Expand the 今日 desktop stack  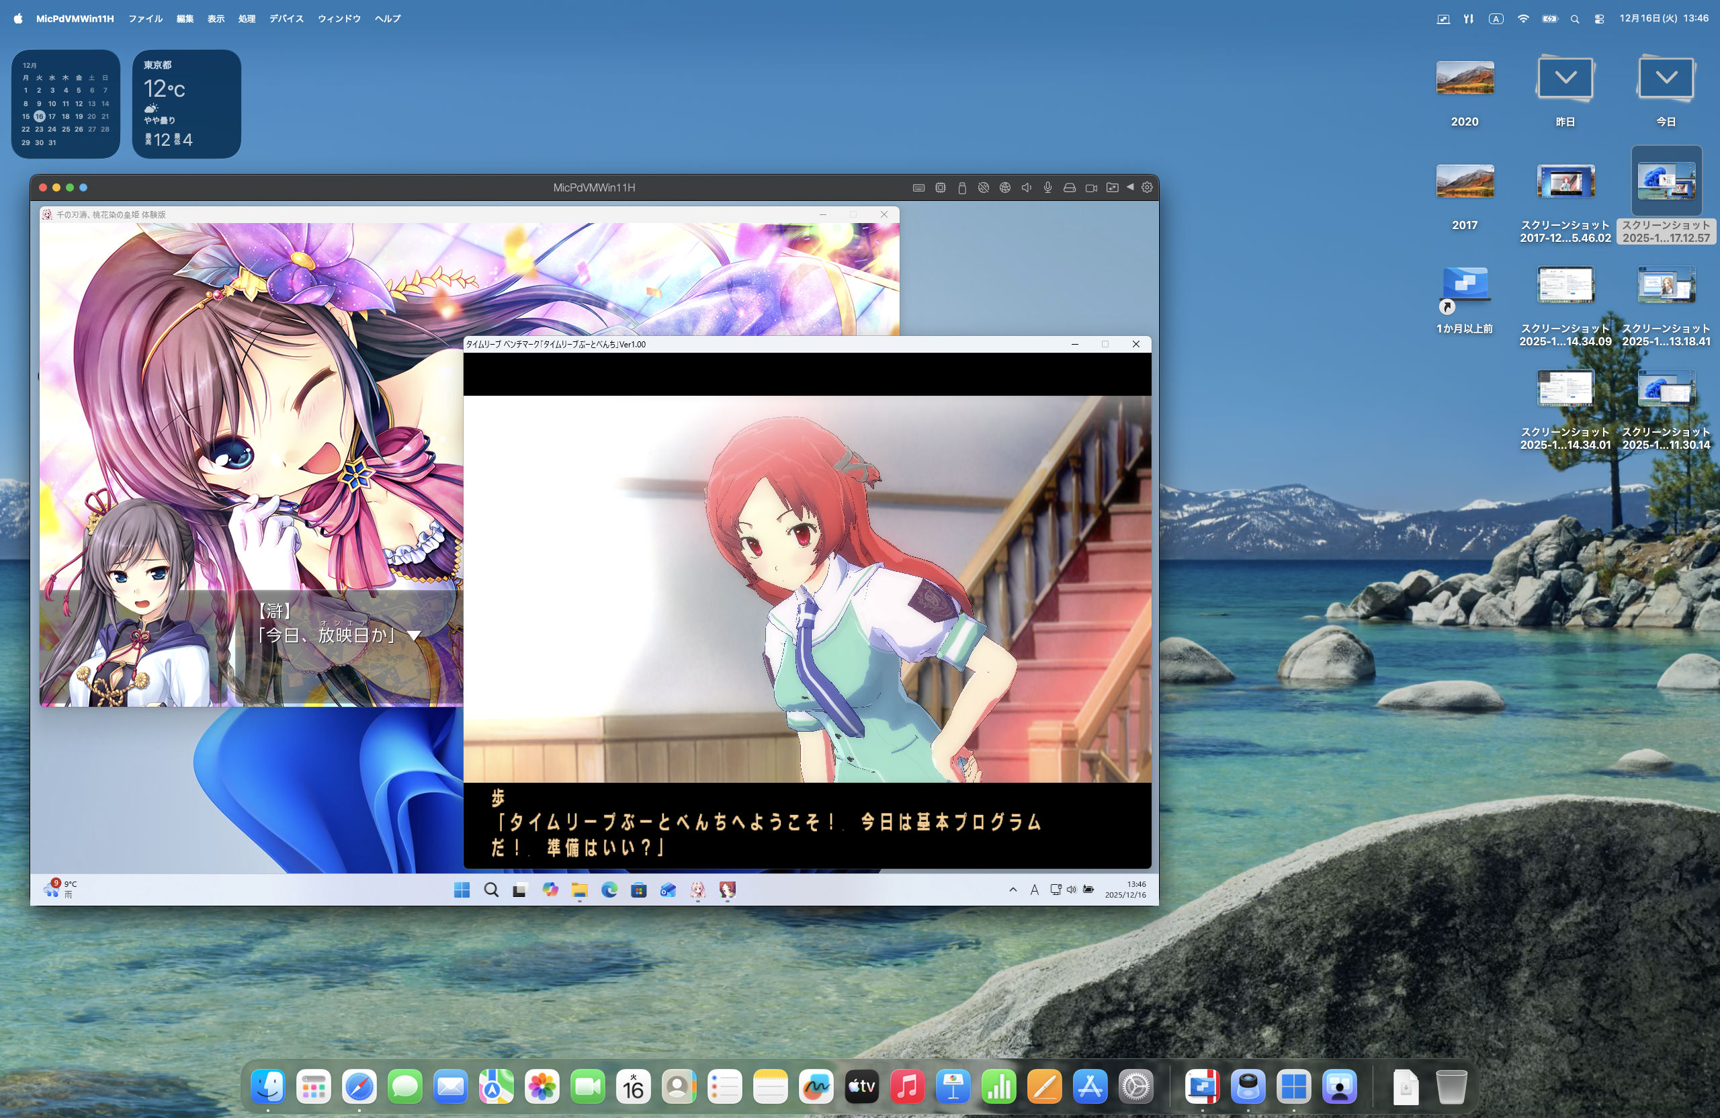click(x=1666, y=78)
